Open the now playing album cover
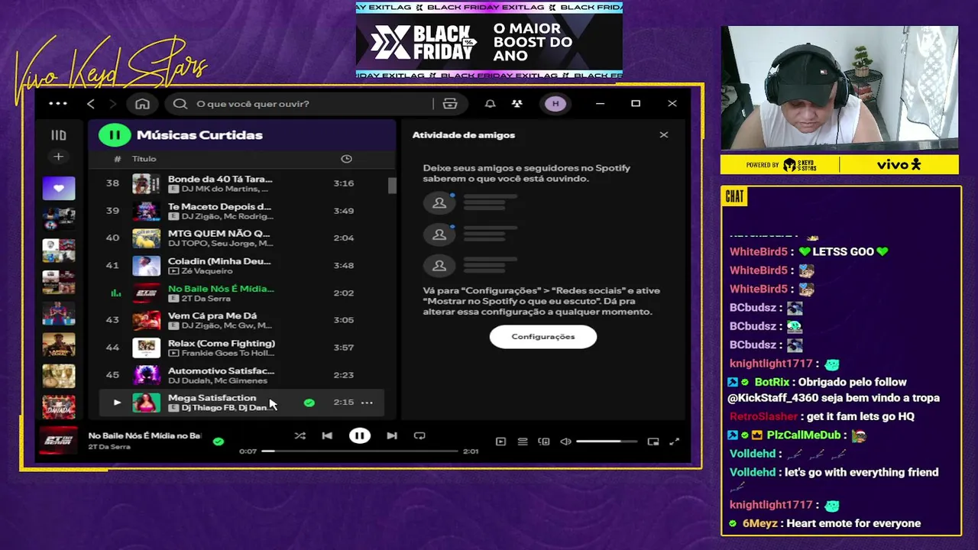This screenshot has width=978, height=550. 59,441
